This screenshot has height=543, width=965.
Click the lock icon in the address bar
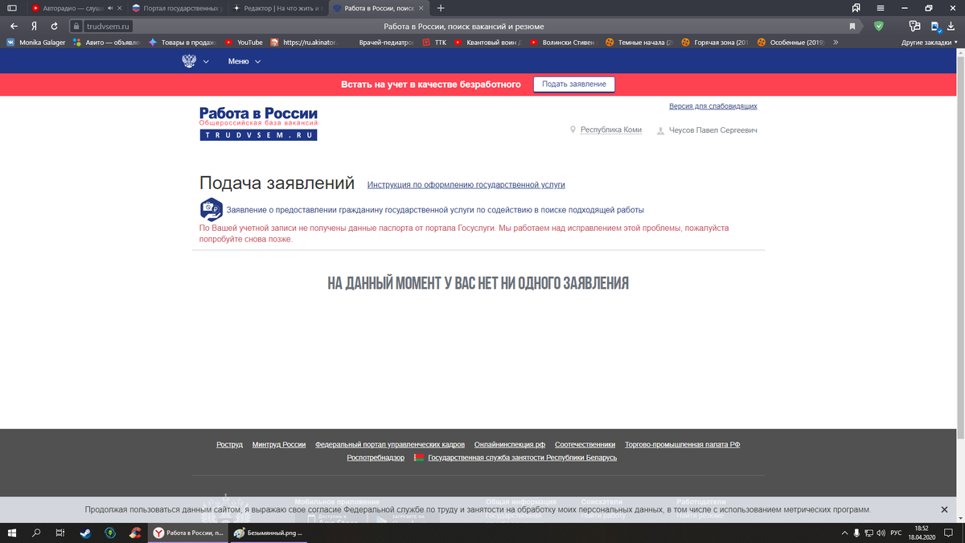pyautogui.click(x=78, y=26)
